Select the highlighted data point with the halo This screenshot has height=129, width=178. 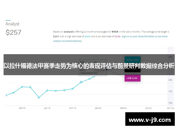[x=81, y=82]
